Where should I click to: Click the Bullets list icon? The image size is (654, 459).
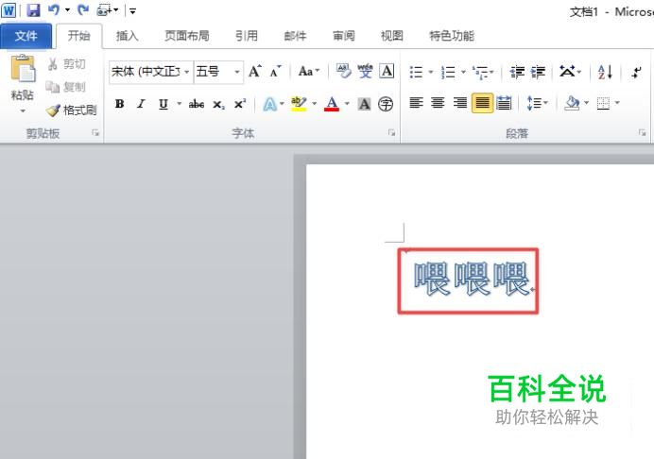416,72
